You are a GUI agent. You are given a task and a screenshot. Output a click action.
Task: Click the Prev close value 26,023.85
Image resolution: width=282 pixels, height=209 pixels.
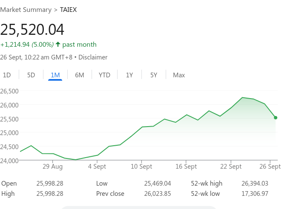(x=158, y=194)
